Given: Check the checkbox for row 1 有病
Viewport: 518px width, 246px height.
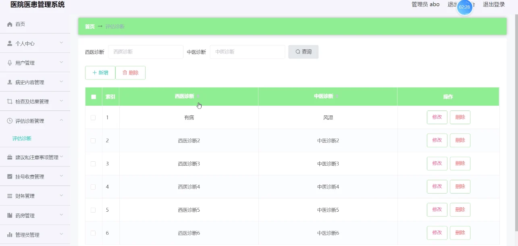Looking at the screenshot, I should point(93,117).
